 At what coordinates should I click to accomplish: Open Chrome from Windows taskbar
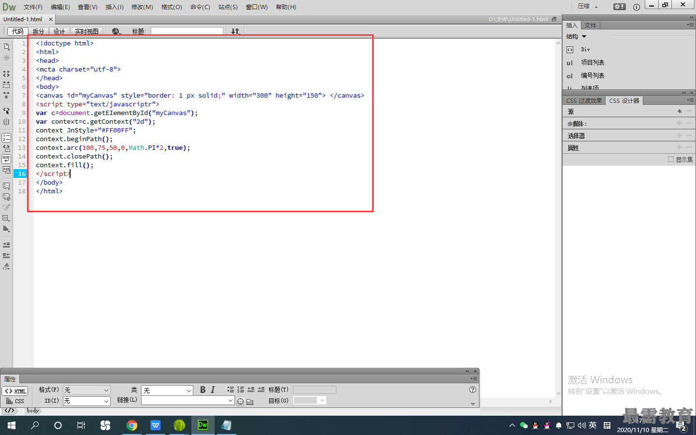click(132, 425)
